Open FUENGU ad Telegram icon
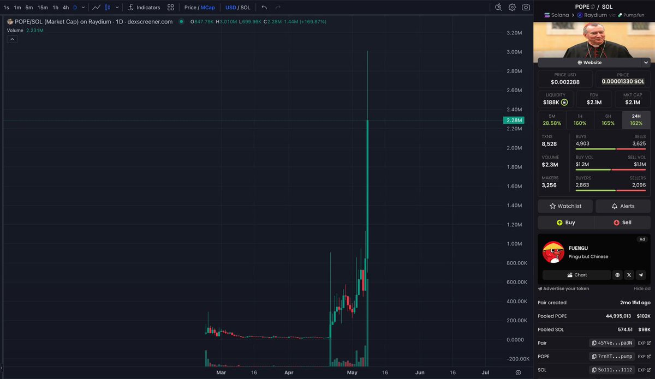The height and width of the screenshot is (379, 655). click(x=641, y=275)
